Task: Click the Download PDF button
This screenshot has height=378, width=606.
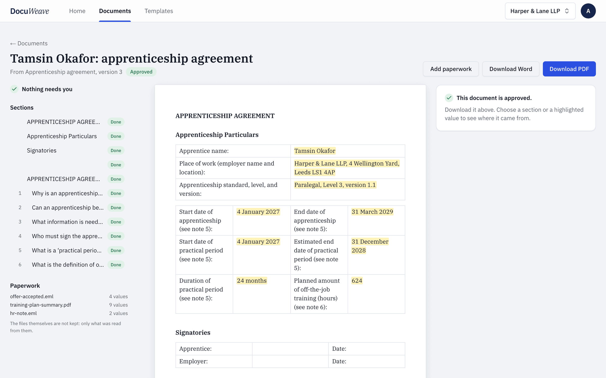Action: tap(569, 69)
